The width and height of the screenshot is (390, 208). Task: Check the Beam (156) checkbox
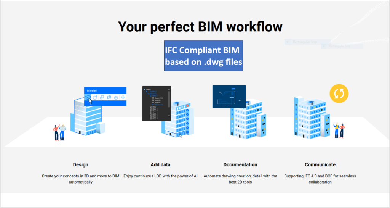point(153,98)
